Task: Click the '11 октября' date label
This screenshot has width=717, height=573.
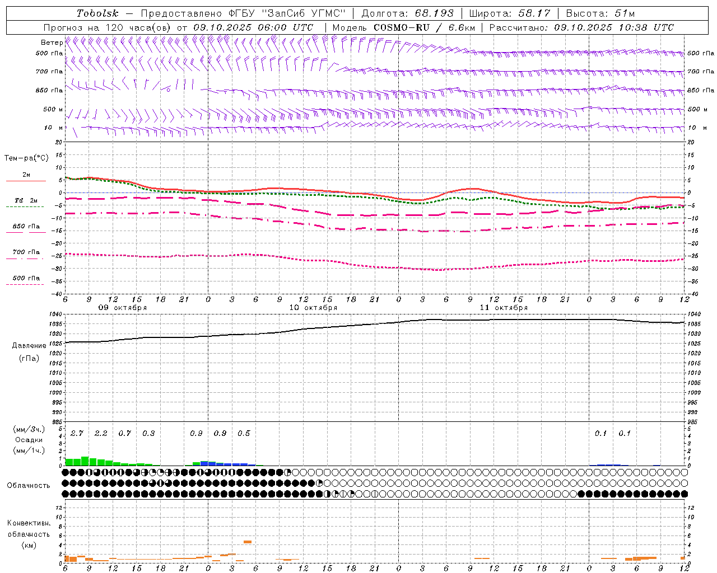Action: pos(504,308)
